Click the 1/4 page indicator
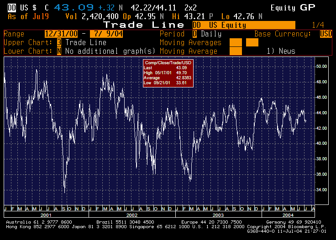The image size is (336, 240). pos(317,25)
